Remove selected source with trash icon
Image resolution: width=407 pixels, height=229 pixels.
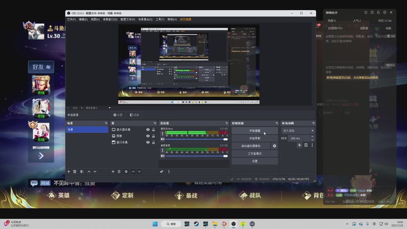pyautogui.click(x=119, y=171)
